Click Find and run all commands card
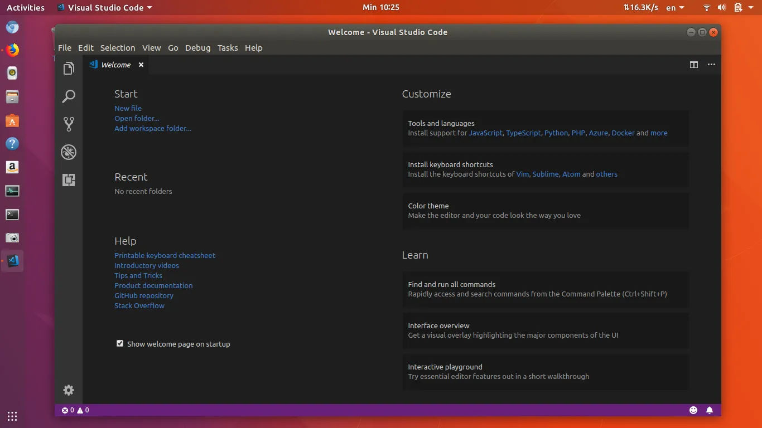 click(x=546, y=289)
